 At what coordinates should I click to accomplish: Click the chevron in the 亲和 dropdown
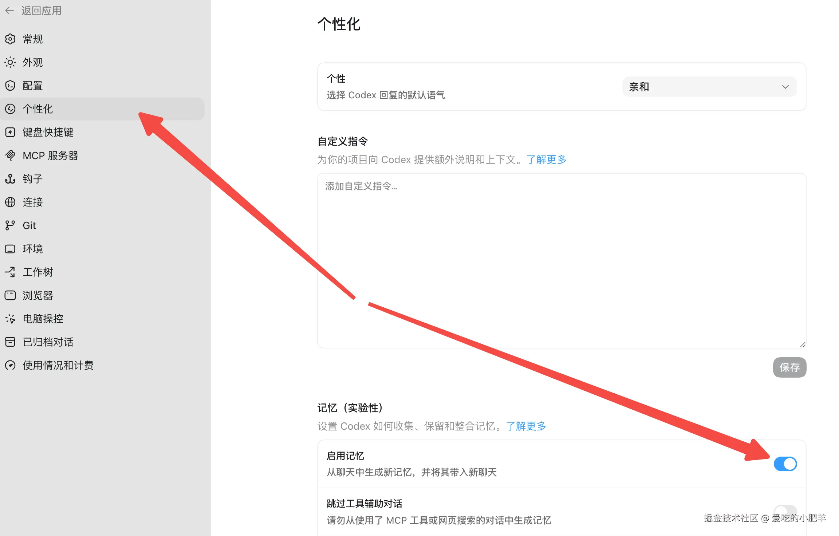tap(785, 87)
